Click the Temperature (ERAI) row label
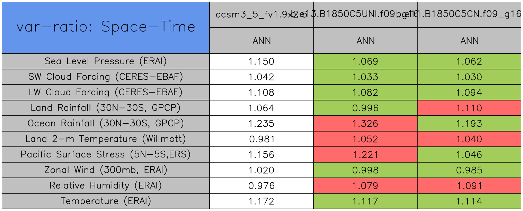Screen dimensions: 523x211 [106, 201]
